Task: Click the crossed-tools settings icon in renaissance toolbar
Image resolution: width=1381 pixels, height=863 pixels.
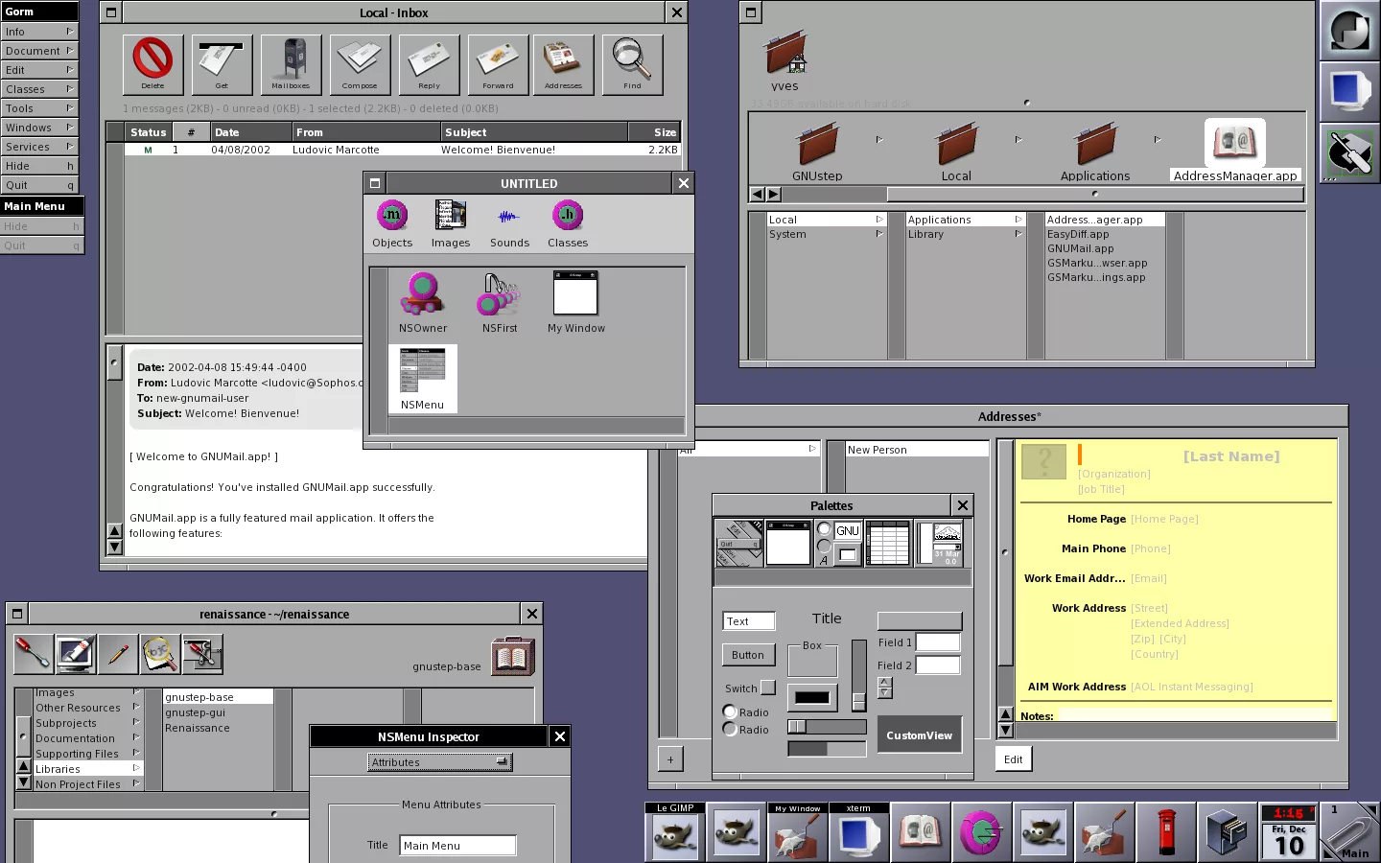Action: pos(201,654)
